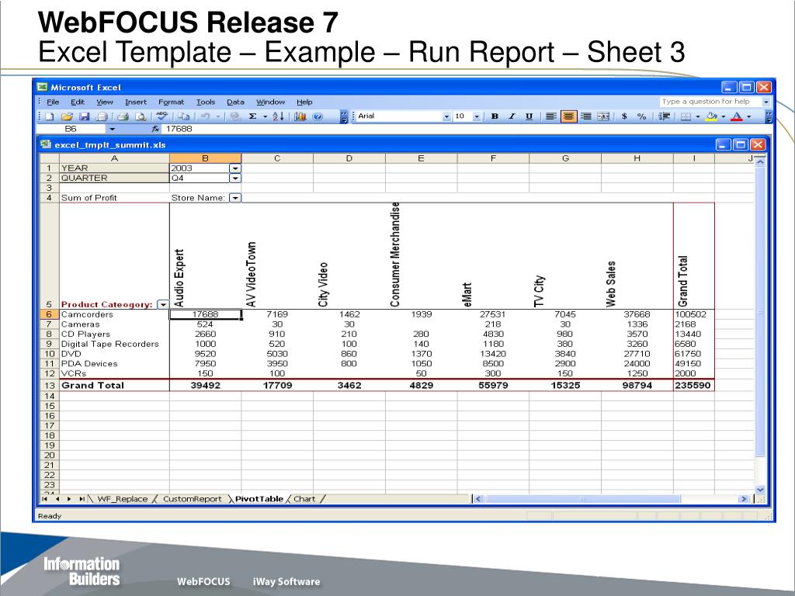Run the ABC spelling check

(x=161, y=116)
